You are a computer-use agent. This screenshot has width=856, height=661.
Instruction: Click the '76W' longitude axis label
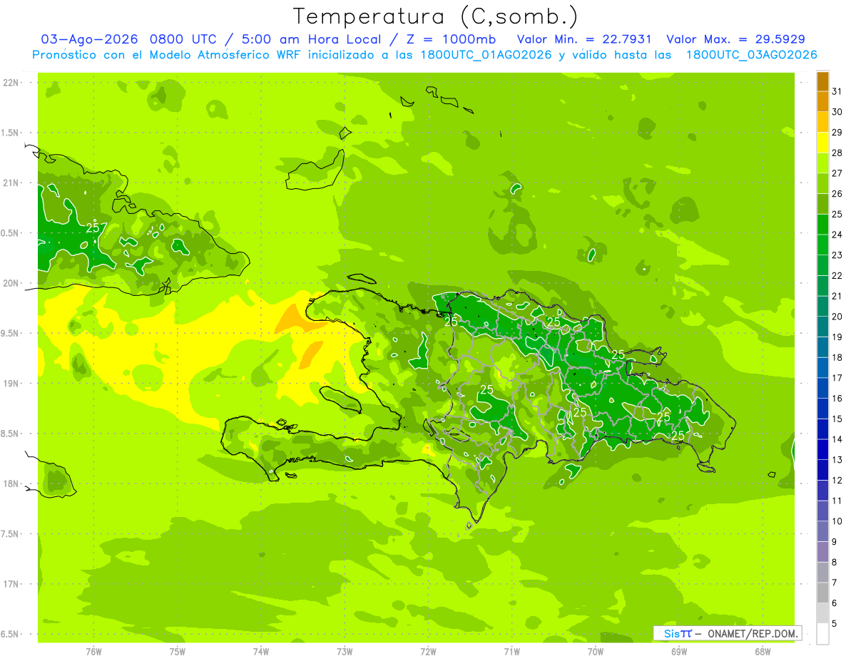[93, 651]
